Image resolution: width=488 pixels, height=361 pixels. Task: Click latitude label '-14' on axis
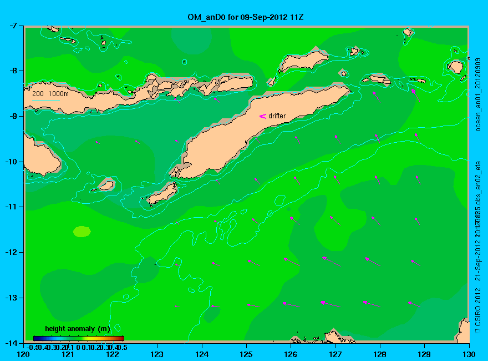(x=11, y=343)
